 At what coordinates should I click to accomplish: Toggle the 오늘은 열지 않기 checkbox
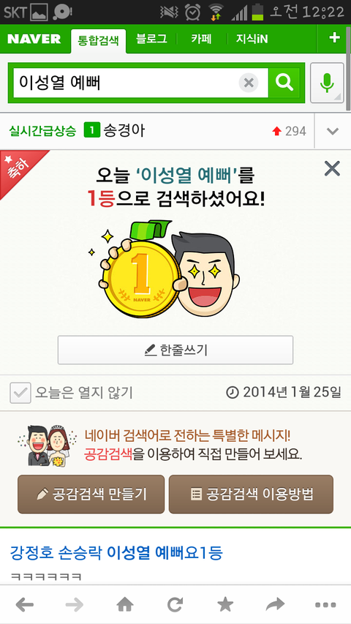pos(20,393)
